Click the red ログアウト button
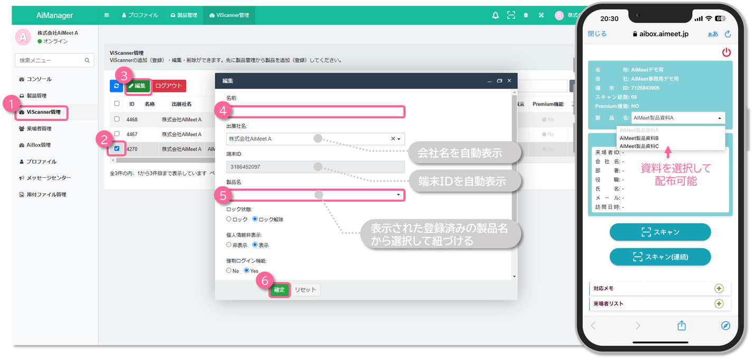This screenshot has height=359, width=753. (x=169, y=86)
